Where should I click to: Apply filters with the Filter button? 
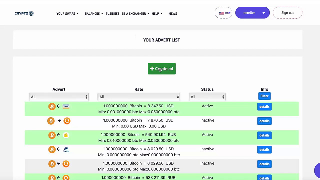(x=264, y=96)
